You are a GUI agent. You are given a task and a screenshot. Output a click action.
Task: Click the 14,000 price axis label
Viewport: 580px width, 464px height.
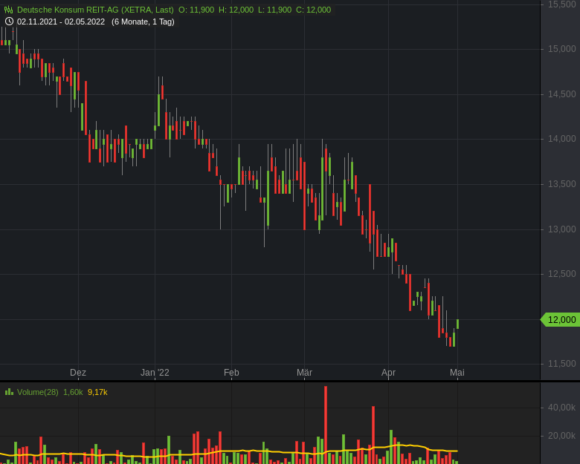[562, 139]
